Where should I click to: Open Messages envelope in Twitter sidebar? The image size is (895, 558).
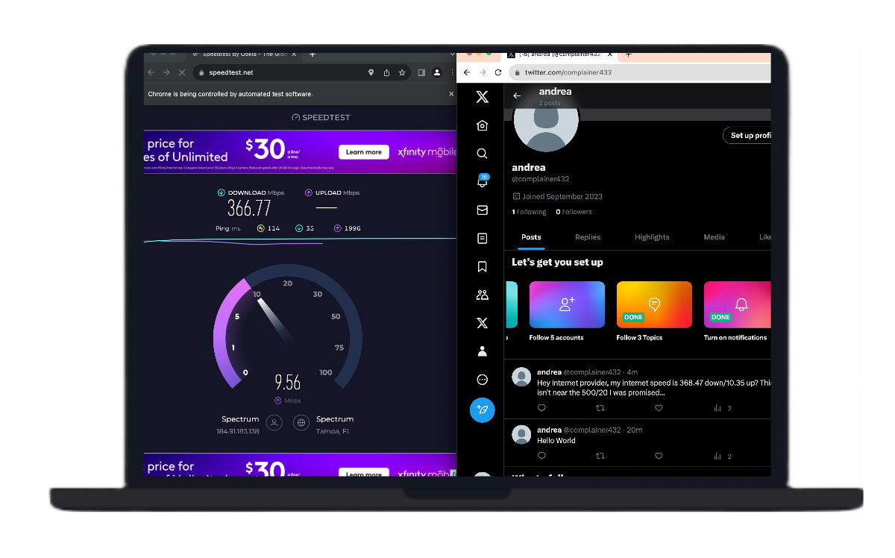click(482, 210)
